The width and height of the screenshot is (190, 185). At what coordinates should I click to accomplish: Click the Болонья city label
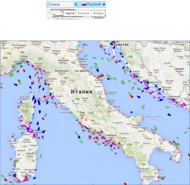click(x=63, y=60)
